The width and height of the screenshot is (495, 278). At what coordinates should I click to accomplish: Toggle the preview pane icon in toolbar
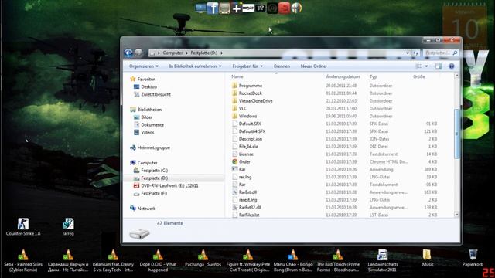pyautogui.click(x=439, y=66)
